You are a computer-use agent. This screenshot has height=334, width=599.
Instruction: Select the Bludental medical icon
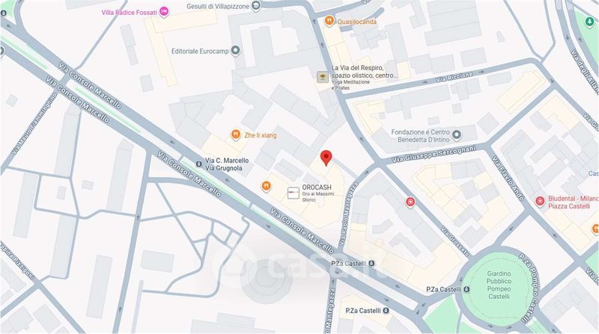pyautogui.click(x=540, y=201)
